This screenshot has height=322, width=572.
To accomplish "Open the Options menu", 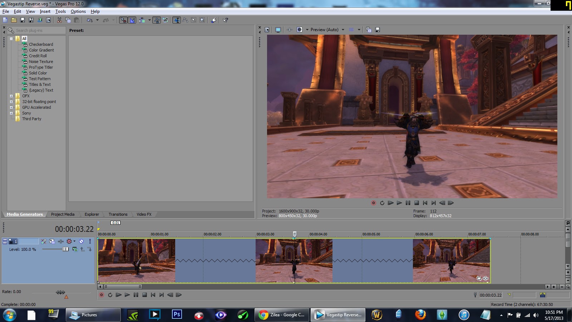I will (x=78, y=11).
